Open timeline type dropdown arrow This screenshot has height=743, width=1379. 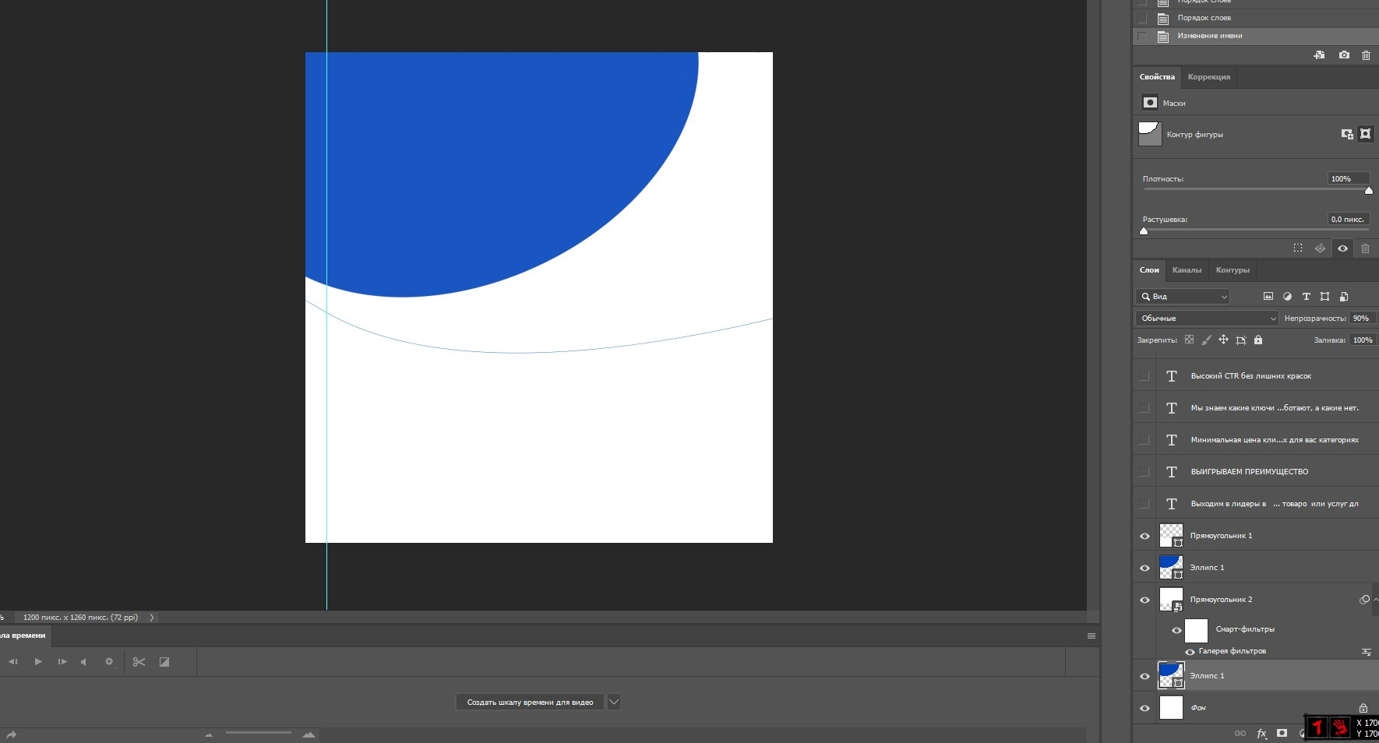coord(614,702)
